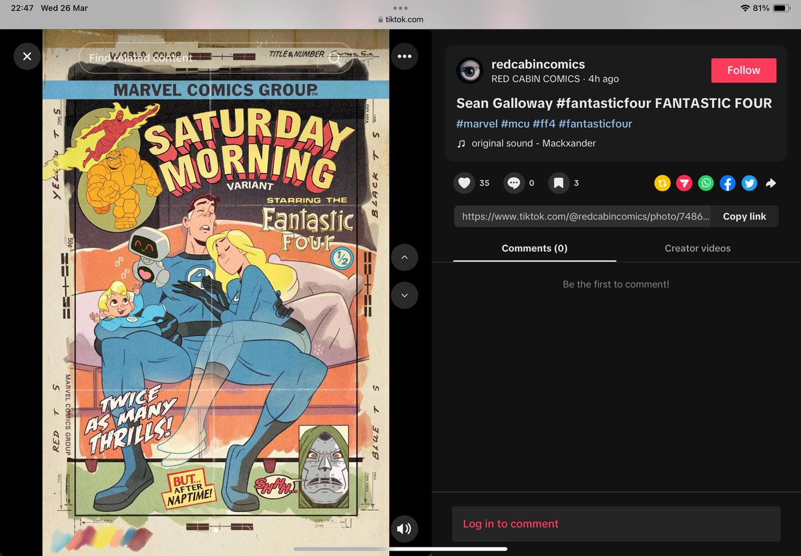The height and width of the screenshot is (556, 801).
Task: Follow redcabincomics
Action: [744, 70]
